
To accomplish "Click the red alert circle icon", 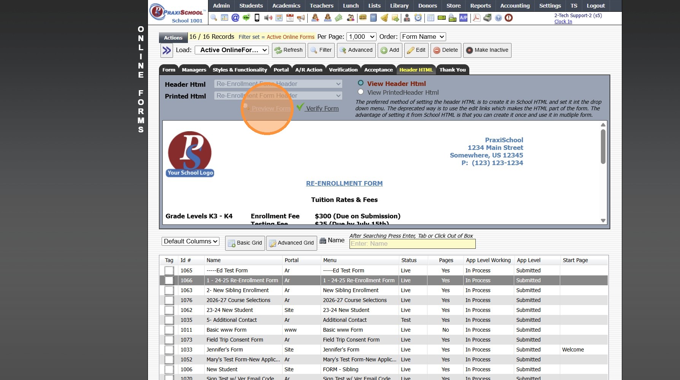I will click(508, 18).
